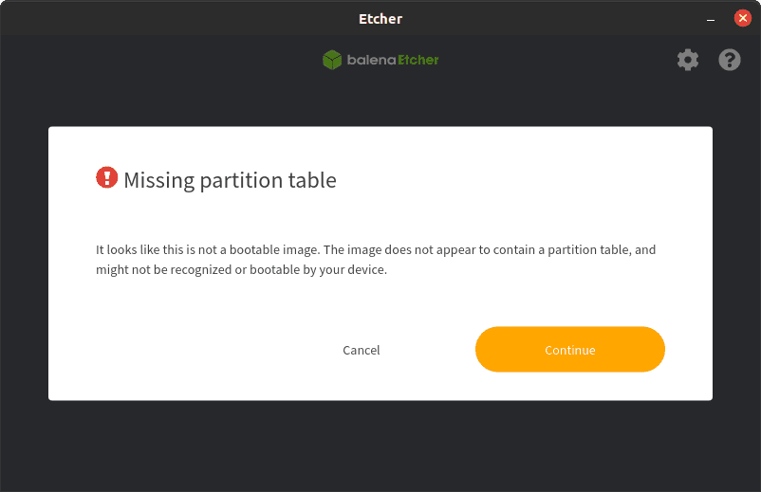
Task: Minimize the Etcher window
Action: [x=711, y=18]
